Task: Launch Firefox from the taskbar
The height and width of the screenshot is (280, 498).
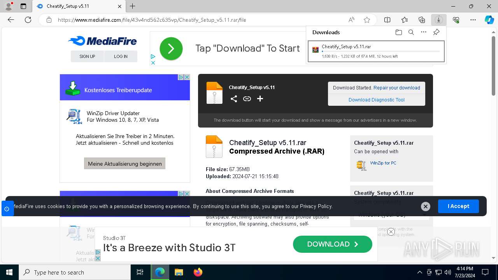Action: pyautogui.click(x=198, y=272)
